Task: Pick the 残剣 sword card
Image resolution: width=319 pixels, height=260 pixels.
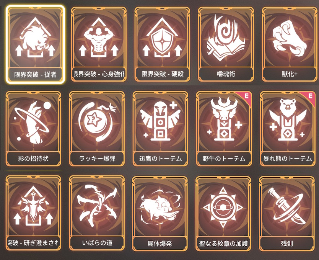Action: [287, 214]
